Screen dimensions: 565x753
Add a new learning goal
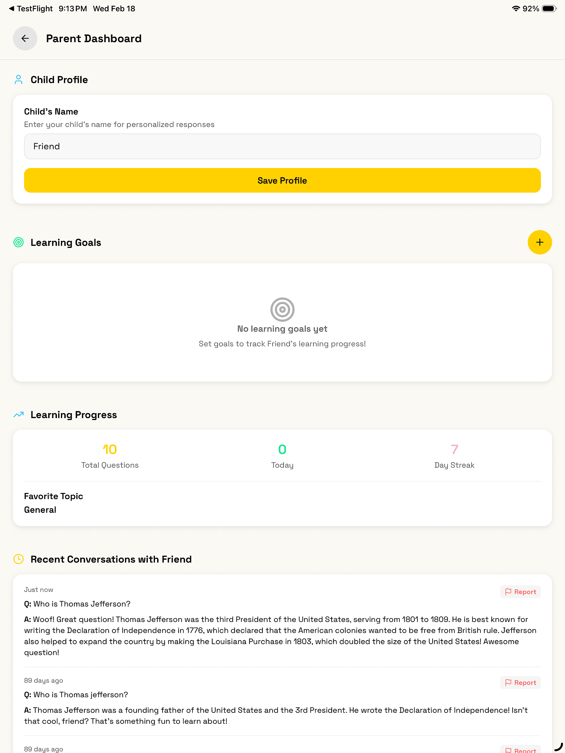tap(540, 242)
